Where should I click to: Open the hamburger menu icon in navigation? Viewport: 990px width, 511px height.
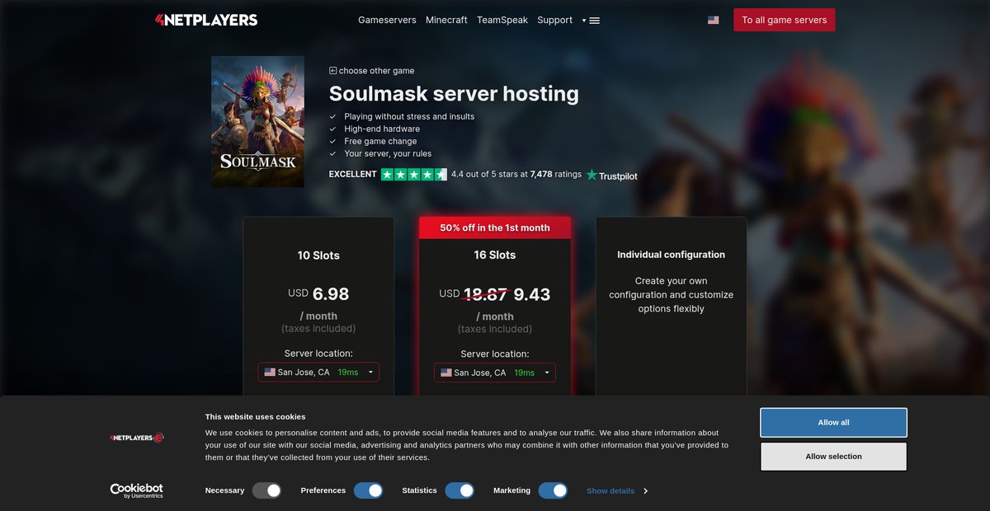coord(594,21)
